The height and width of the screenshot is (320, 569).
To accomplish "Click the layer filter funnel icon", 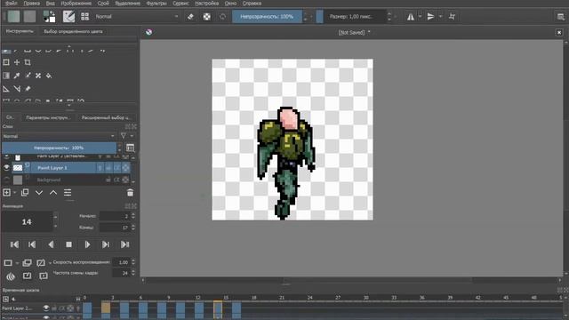I will point(124,136).
